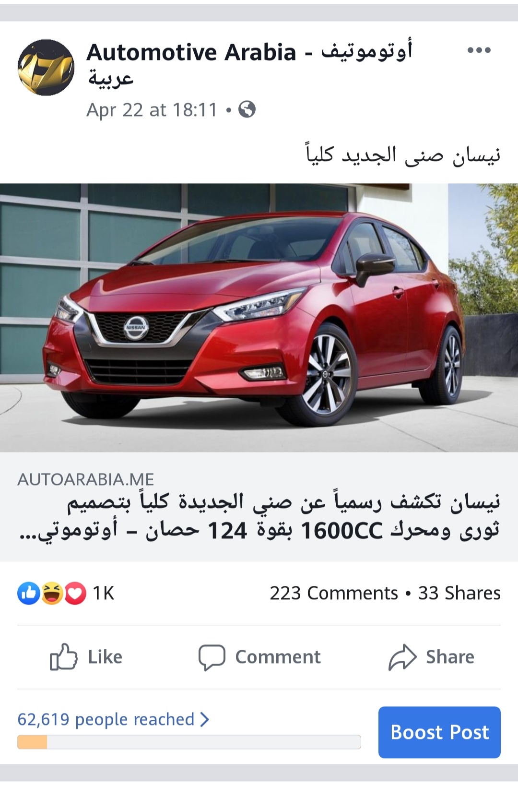Tap the thumbs-up Like icon

click(63, 656)
